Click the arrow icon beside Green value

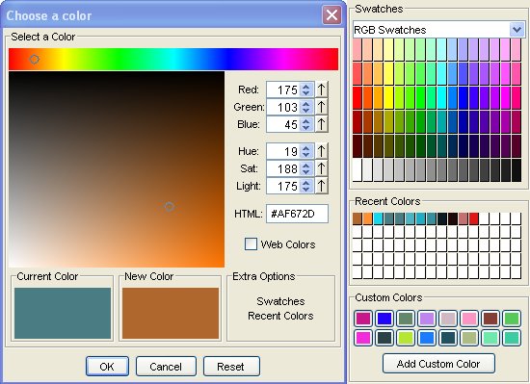point(322,107)
